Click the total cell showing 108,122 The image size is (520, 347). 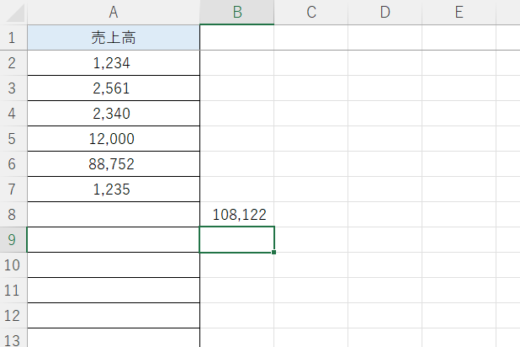point(236,215)
